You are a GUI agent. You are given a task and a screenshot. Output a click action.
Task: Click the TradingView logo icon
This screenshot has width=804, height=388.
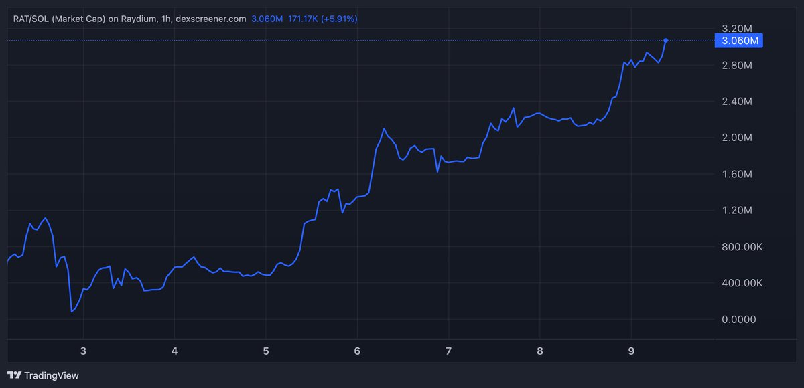[x=15, y=375]
